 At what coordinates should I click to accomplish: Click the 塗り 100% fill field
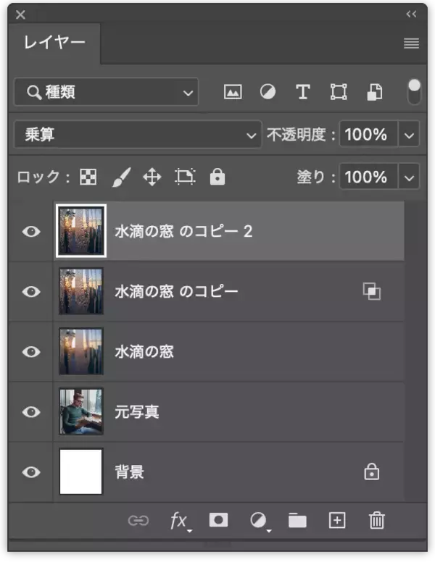click(368, 177)
